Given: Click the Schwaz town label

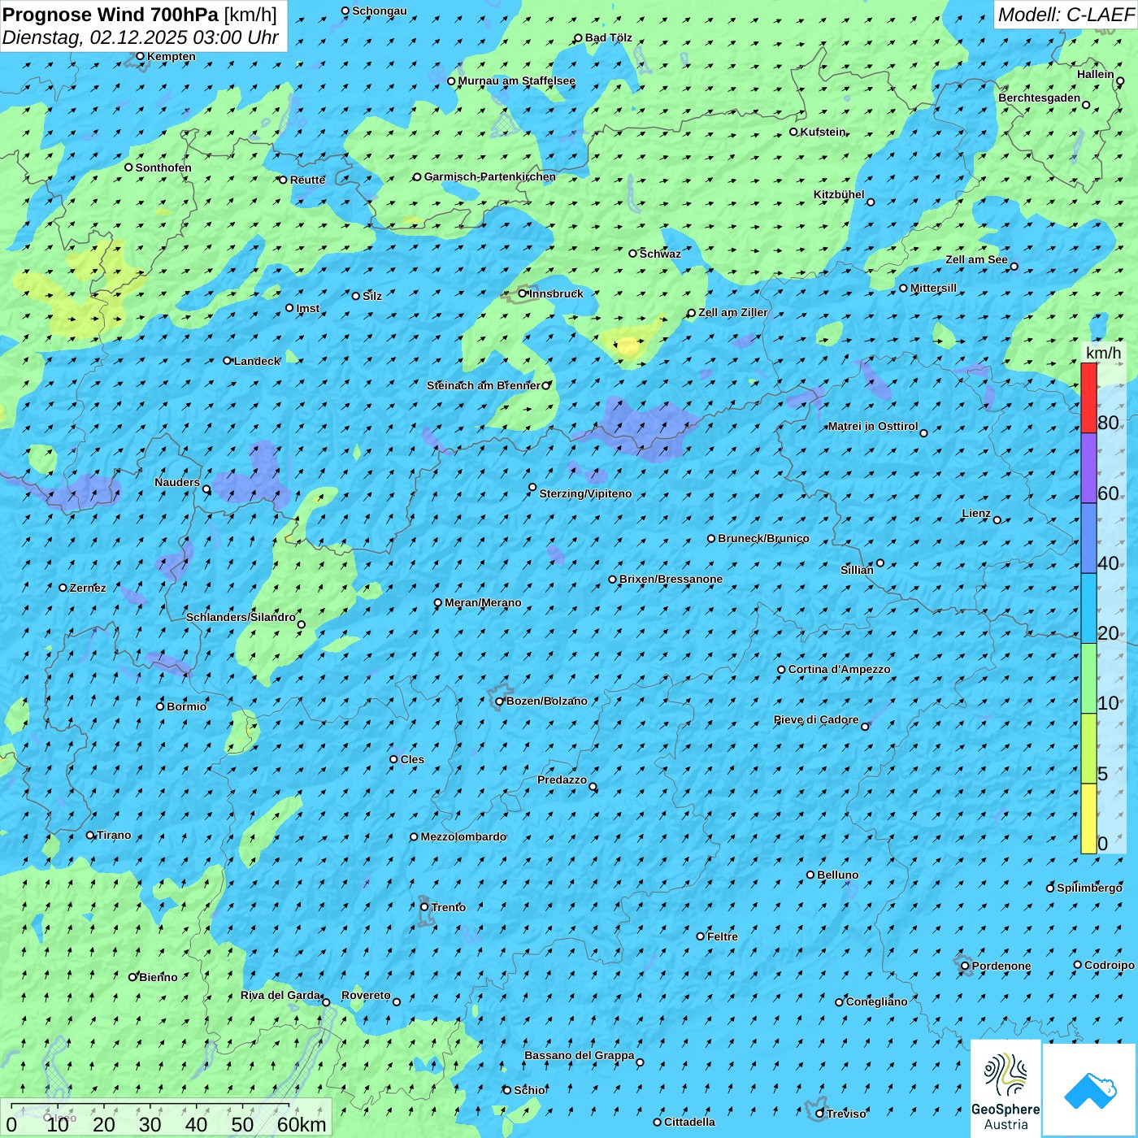Looking at the screenshot, I should (660, 254).
